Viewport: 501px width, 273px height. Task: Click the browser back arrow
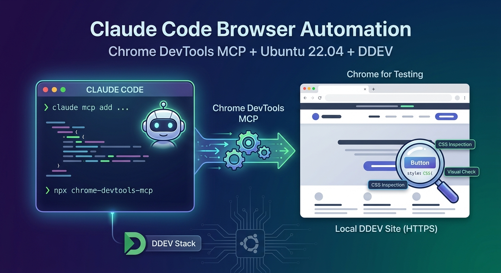tap(305, 98)
